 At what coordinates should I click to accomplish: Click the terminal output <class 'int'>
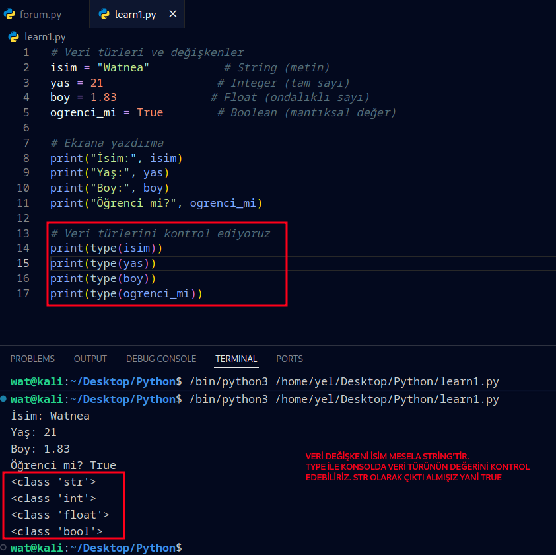[x=53, y=499]
